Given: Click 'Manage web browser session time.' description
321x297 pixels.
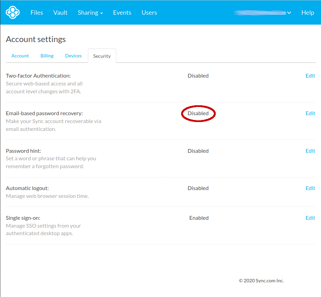Looking at the screenshot, I should 47,196.
